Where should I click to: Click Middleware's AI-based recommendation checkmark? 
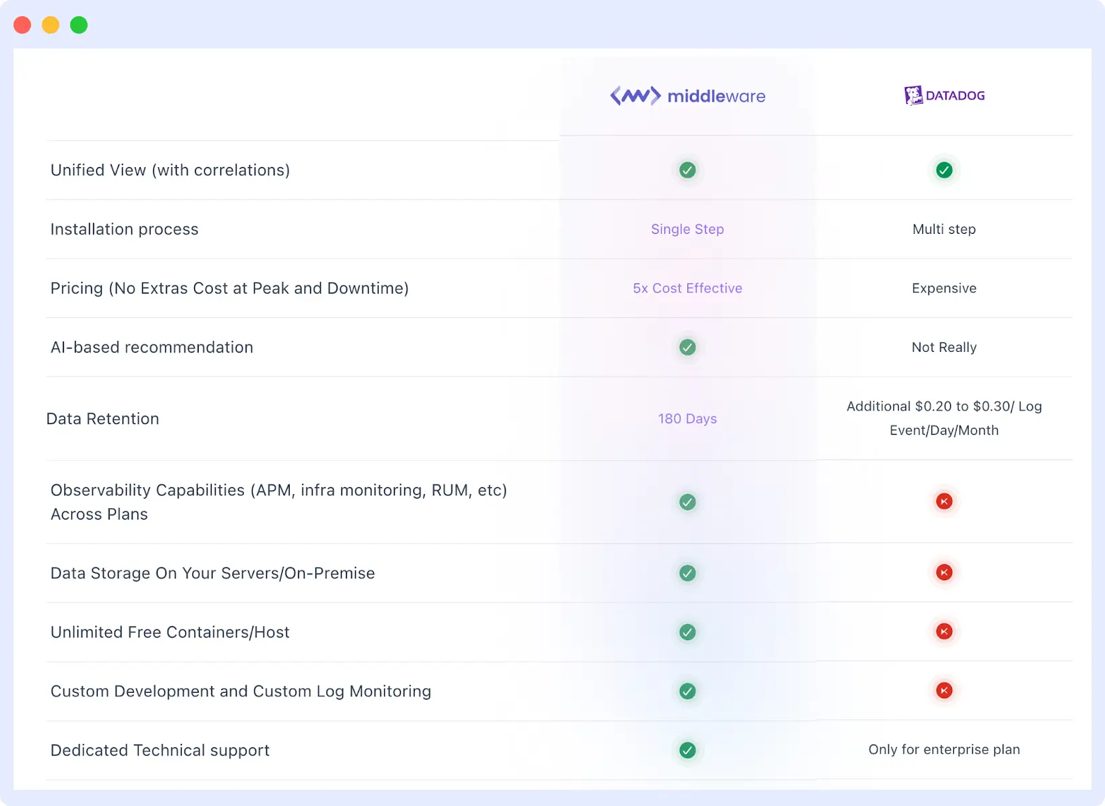pyautogui.click(x=687, y=348)
